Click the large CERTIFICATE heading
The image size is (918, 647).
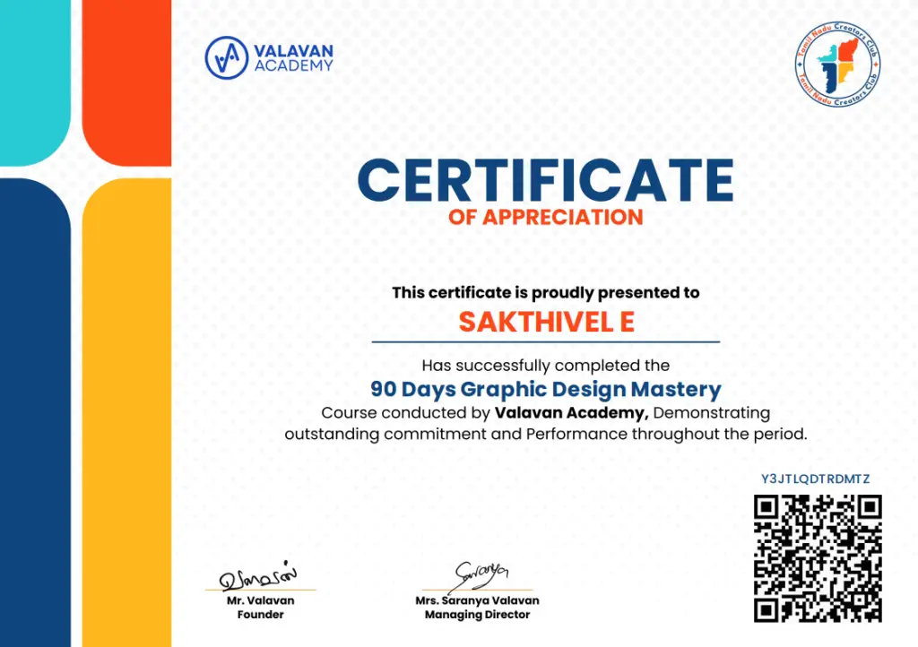point(546,180)
